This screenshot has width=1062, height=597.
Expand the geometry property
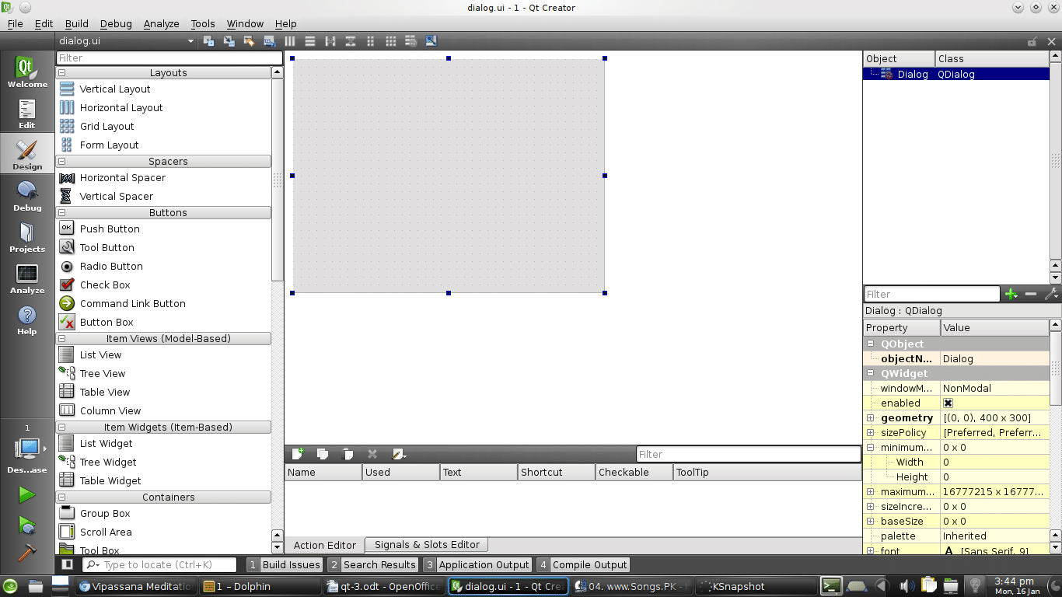[x=871, y=417]
